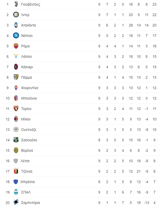Screen dimensions: 162x208
Task: Click the Fiorentina crest icon
Action: (x=16, y=88)
